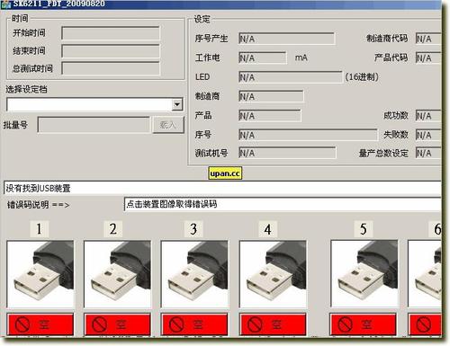Select USB device image number 3
The image size is (450, 346).
[194, 274]
